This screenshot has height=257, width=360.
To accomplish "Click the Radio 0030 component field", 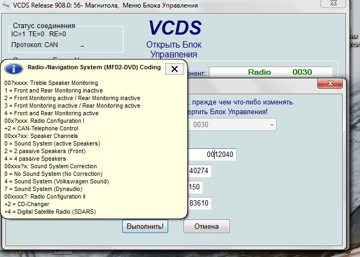I will tap(271, 72).
